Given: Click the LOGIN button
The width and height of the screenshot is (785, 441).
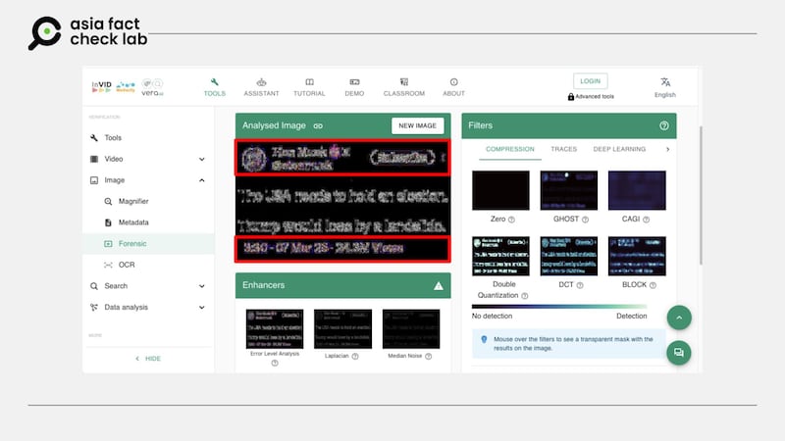Looking at the screenshot, I should [591, 81].
